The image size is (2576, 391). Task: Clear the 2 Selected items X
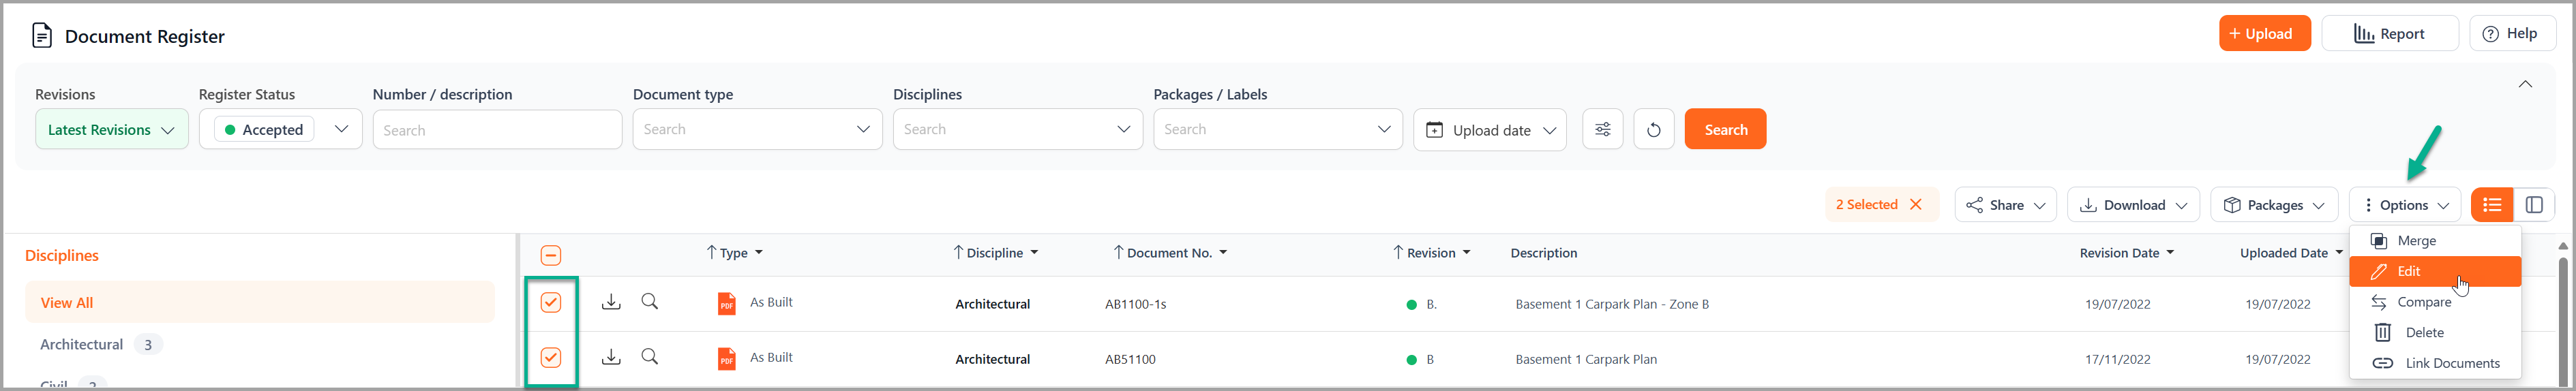(x=1916, y=205)
